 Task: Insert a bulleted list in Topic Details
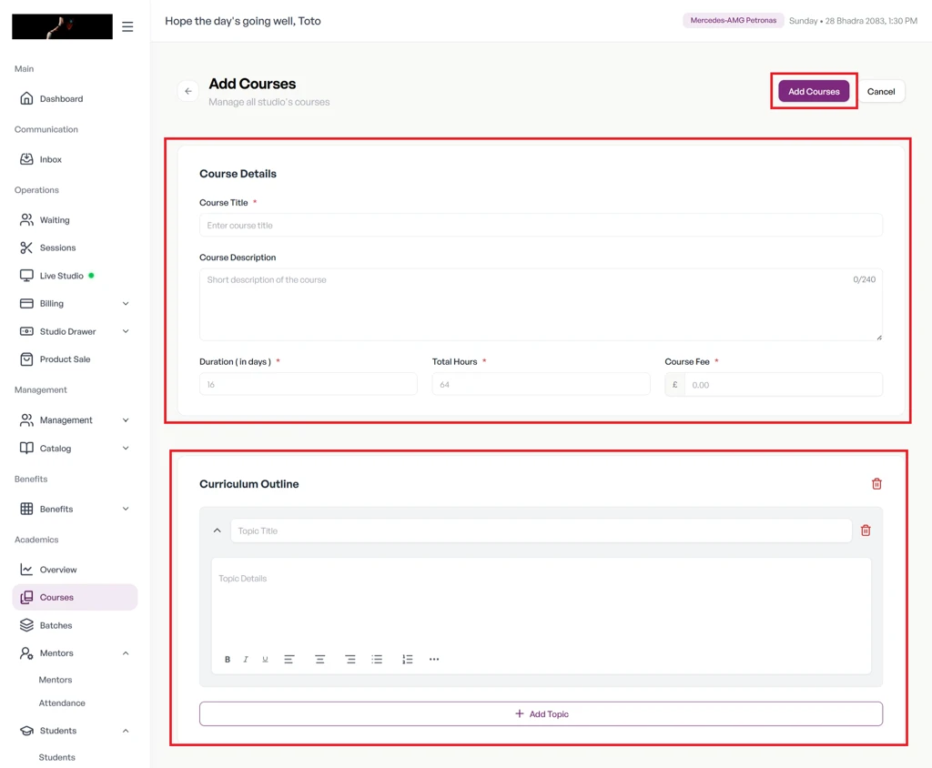click(x=377, y=659)
